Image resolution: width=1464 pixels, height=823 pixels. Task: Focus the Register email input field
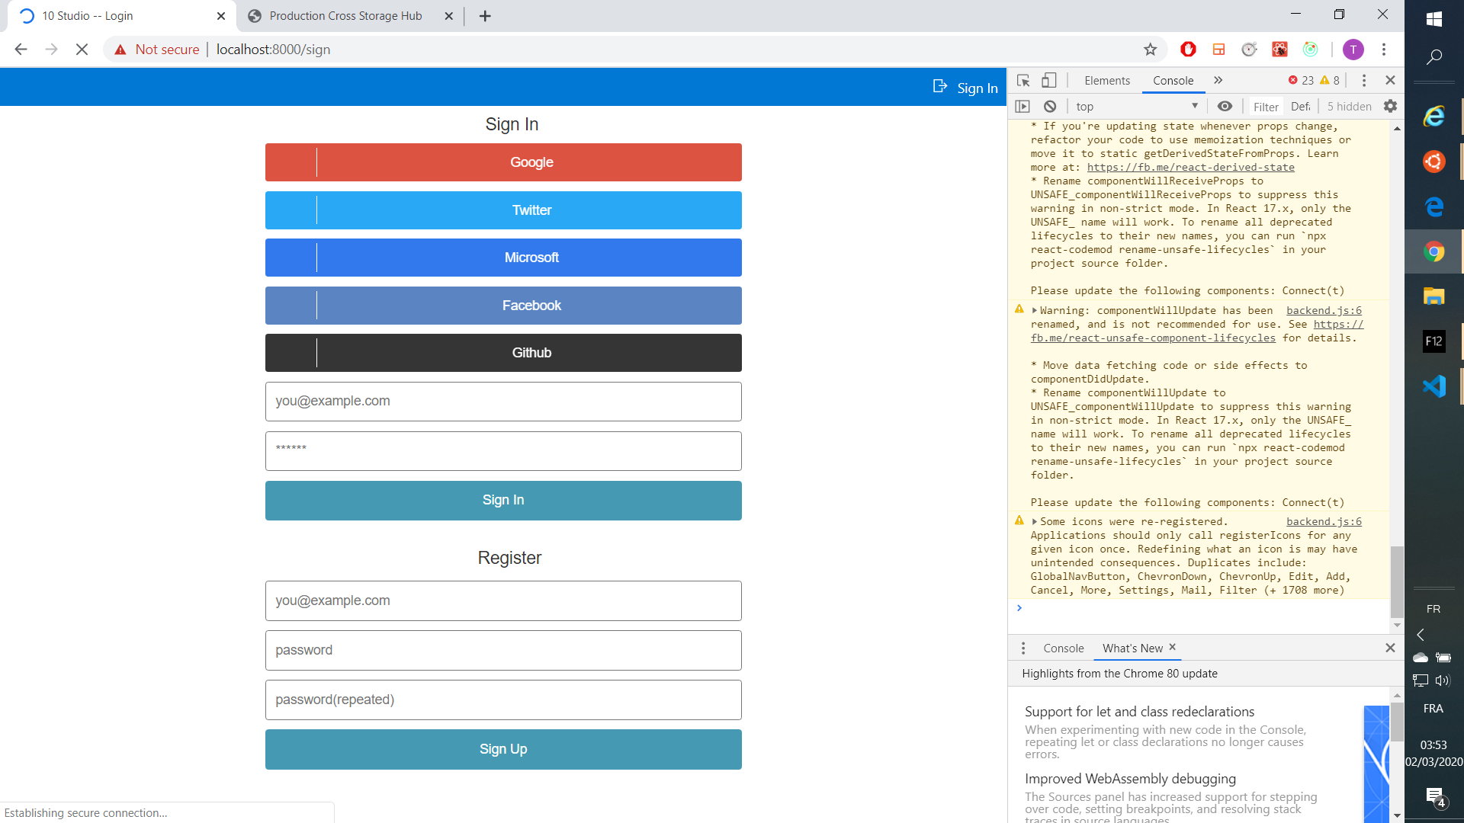click(x=503, y=600)
